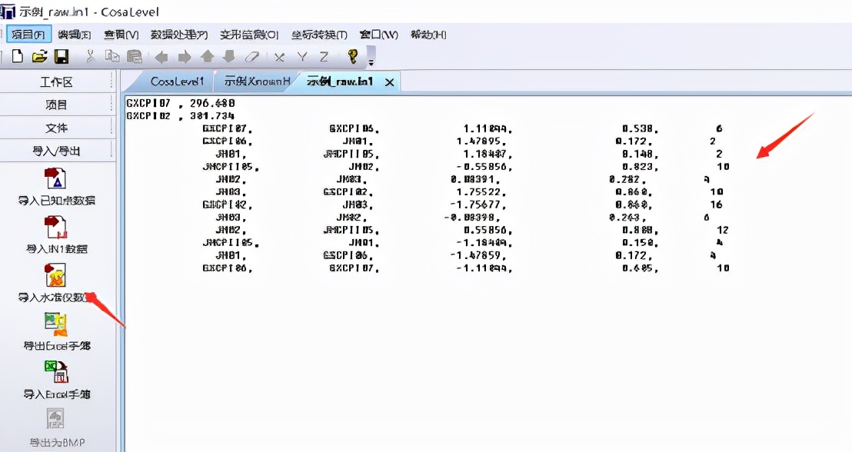The image size is (852, 452).
Task: Open the 坐标转换(T) menu
Action: 319,35
